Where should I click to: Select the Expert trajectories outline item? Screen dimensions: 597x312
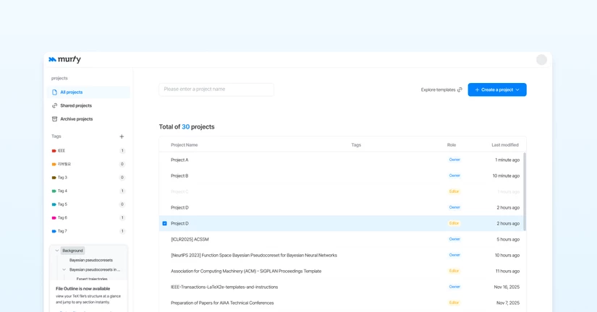coord(92,279)
